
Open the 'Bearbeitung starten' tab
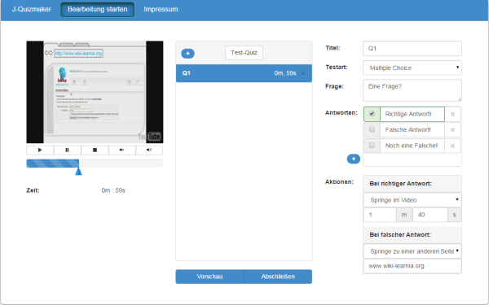point(97,9)
